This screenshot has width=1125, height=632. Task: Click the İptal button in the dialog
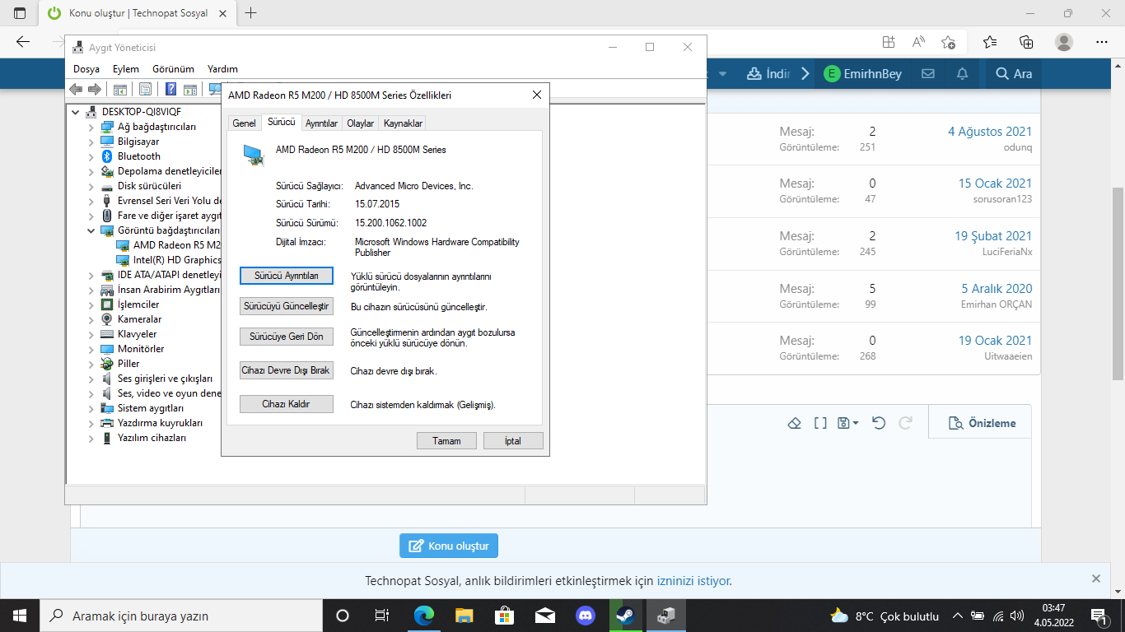[513, 441]
